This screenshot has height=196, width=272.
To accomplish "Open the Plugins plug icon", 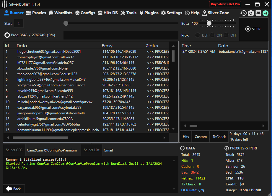I will (x=141, y=13).
